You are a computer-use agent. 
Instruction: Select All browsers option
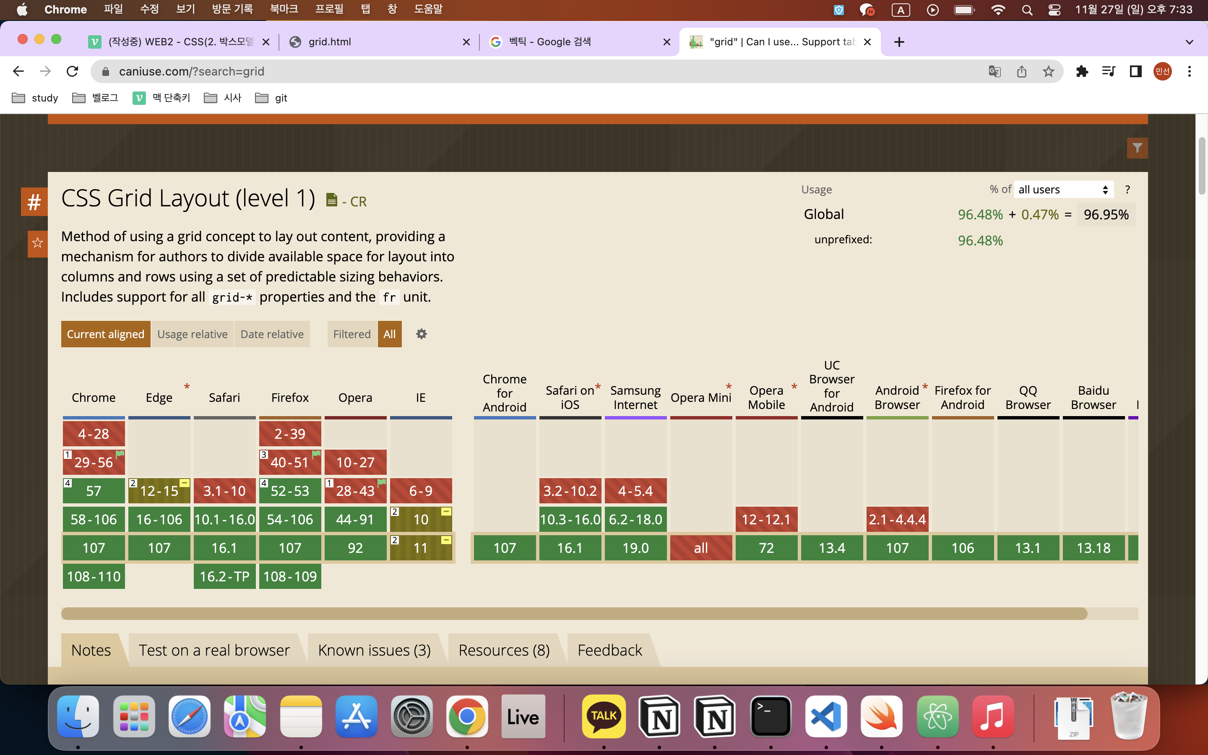[x=389, y=334]
